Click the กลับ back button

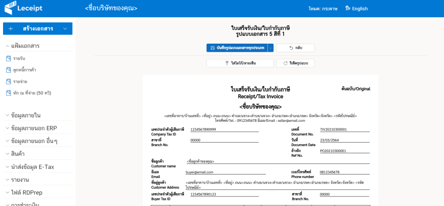[x=295, y=48]
